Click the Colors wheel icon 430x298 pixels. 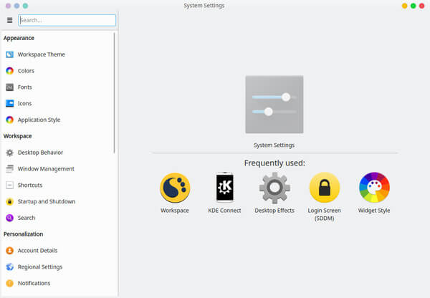(9, 71)
